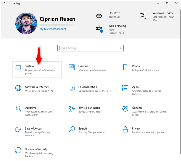Image resolution: width=181 pixels, height=161 pixels.
Task: Open the Phone settings icon
Action: click(x=125, y=67)
